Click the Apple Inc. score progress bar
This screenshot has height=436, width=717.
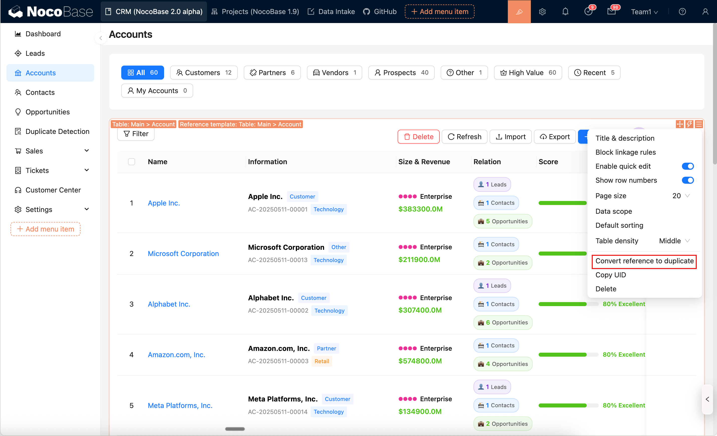(562, 203)
